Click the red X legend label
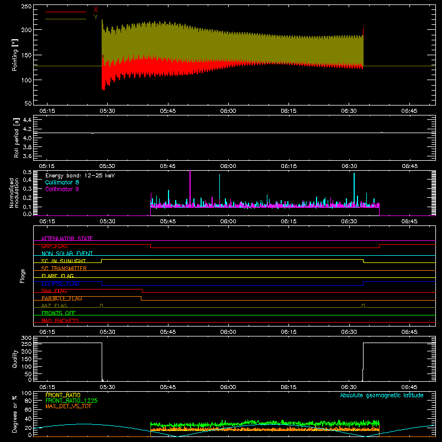The width and height of the screenshot is (442, 442). pyautogui.click(x=96, y=10)
